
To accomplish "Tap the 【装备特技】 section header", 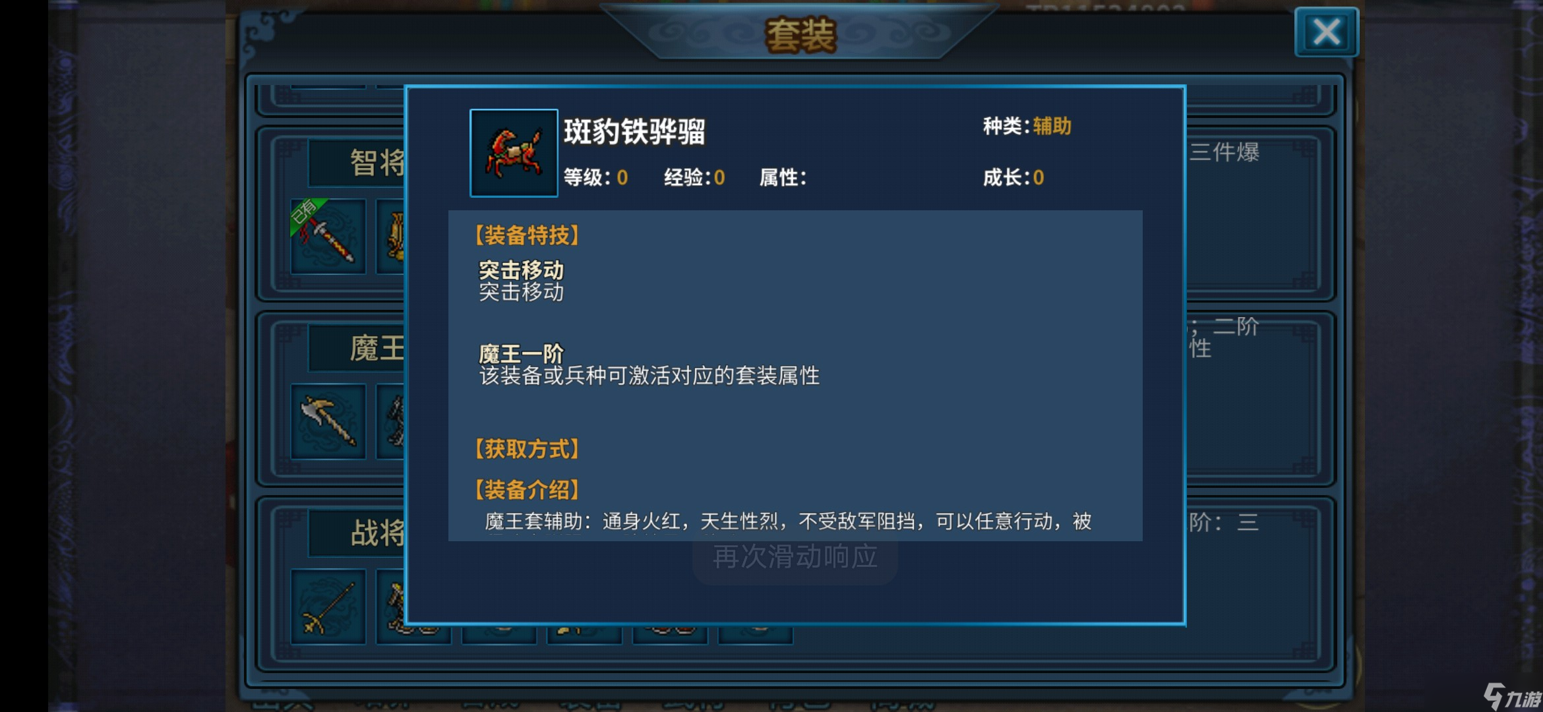I will [527, 235].
